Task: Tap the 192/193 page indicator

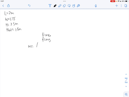Action: 126,80
